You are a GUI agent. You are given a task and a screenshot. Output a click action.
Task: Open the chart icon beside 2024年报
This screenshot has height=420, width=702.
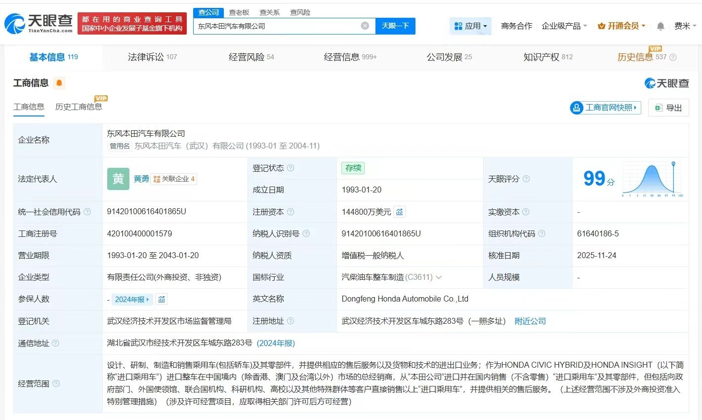pos(162,299)
